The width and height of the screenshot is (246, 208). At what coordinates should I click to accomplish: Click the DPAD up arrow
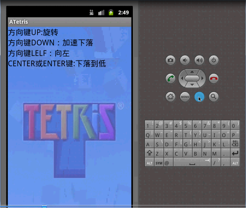tap(192, 72)
